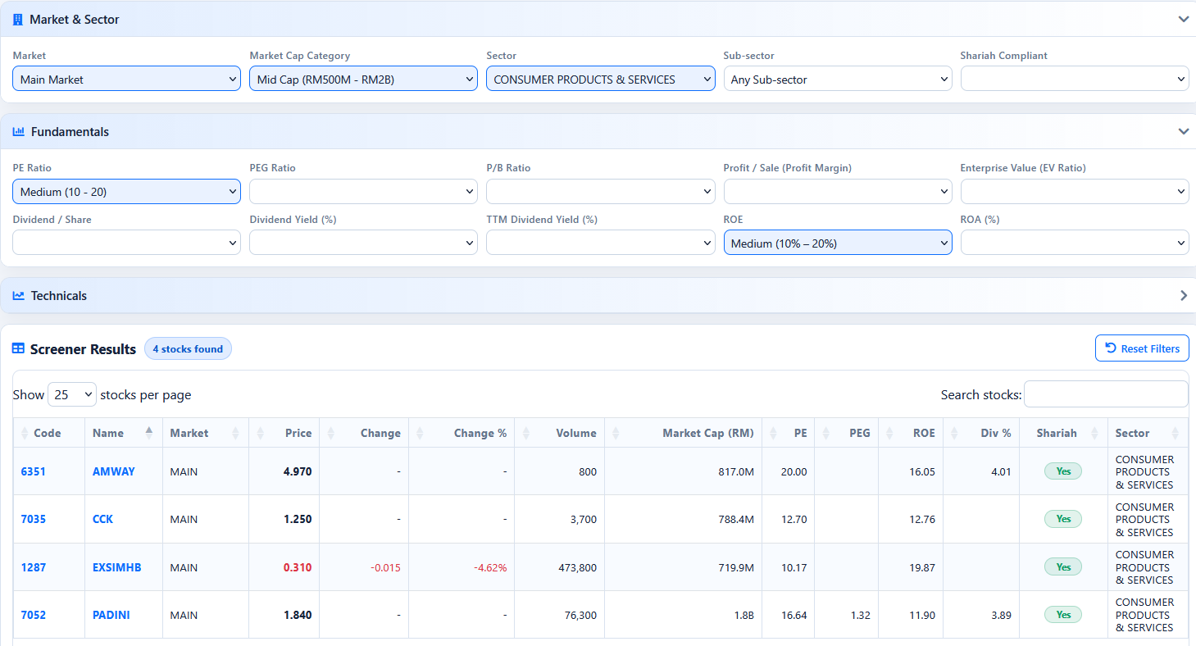Click the Market & Sector building icon

click(x=17, y=18)
